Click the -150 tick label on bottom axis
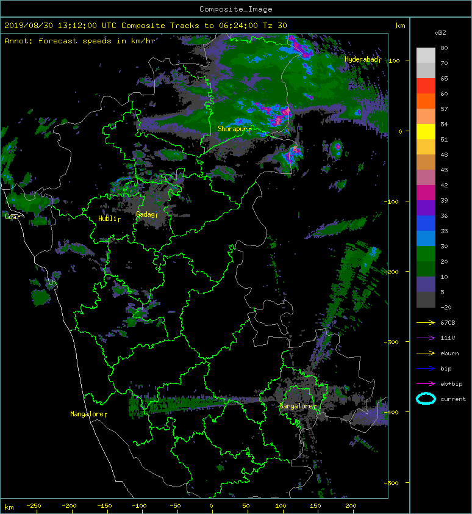Viewport: 472px width, 514px height. (x=104, y=505)
